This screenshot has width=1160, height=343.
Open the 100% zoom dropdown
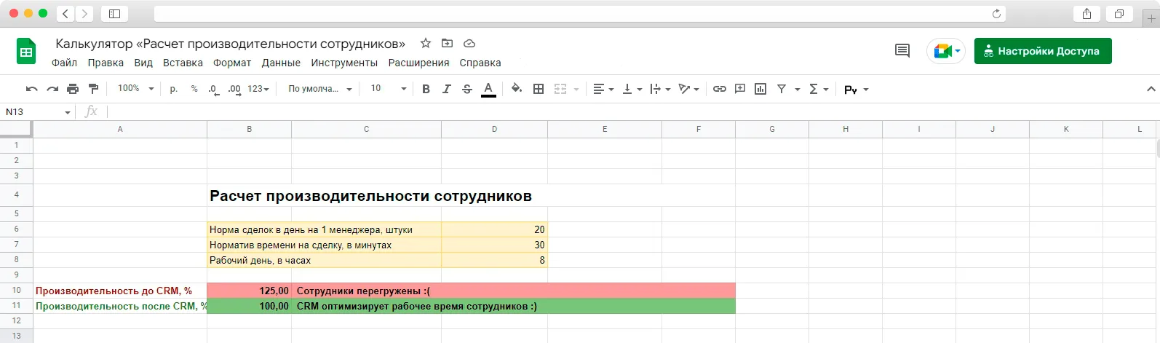pyautogui.click(x=136, y=89)
